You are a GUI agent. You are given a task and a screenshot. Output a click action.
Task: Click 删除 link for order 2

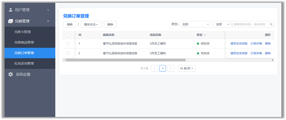click(268, 53)
